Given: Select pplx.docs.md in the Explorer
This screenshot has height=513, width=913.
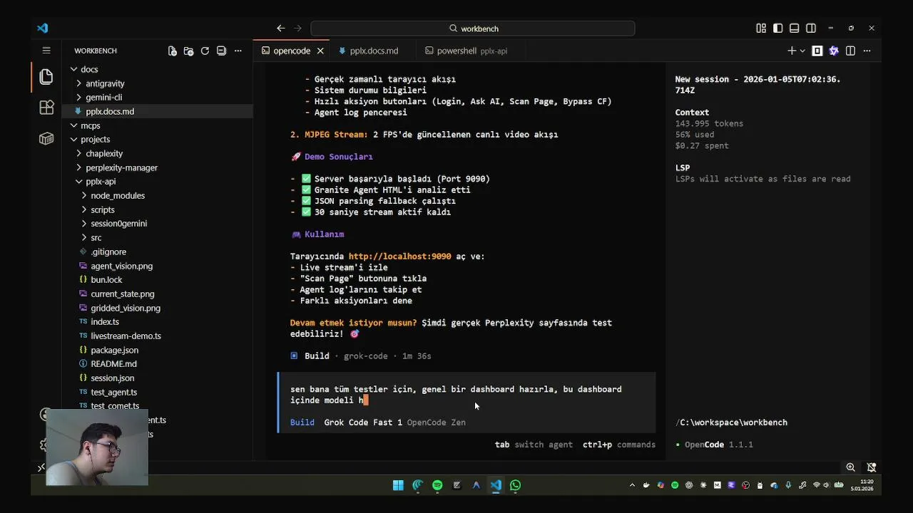Looking at the screenshot, I should coord(157,111).
